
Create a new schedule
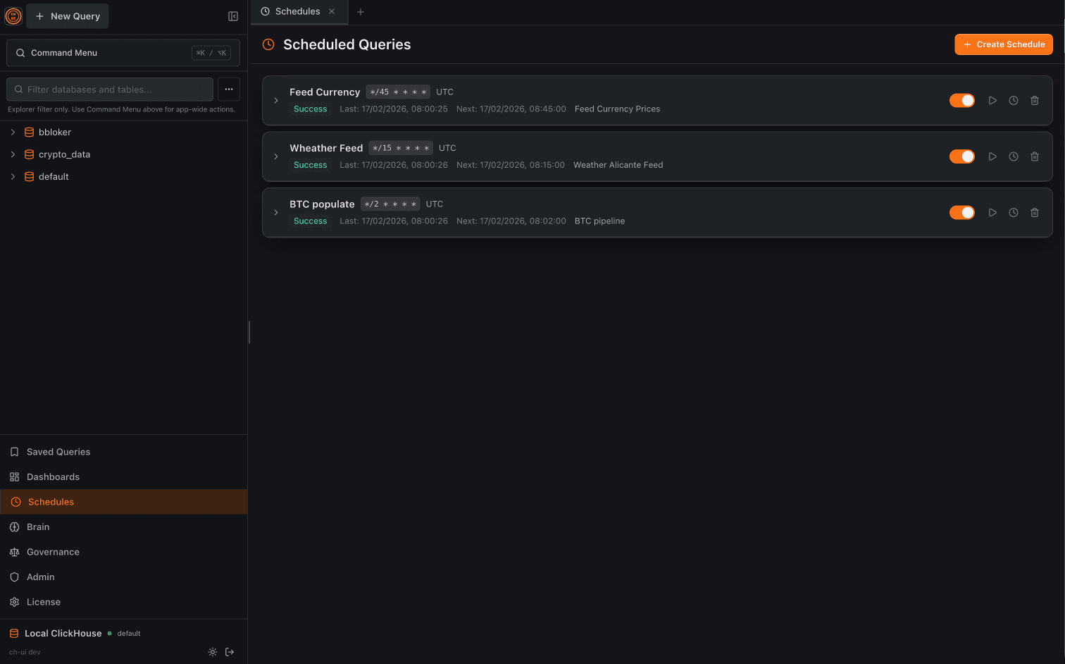click(1003, 44)
